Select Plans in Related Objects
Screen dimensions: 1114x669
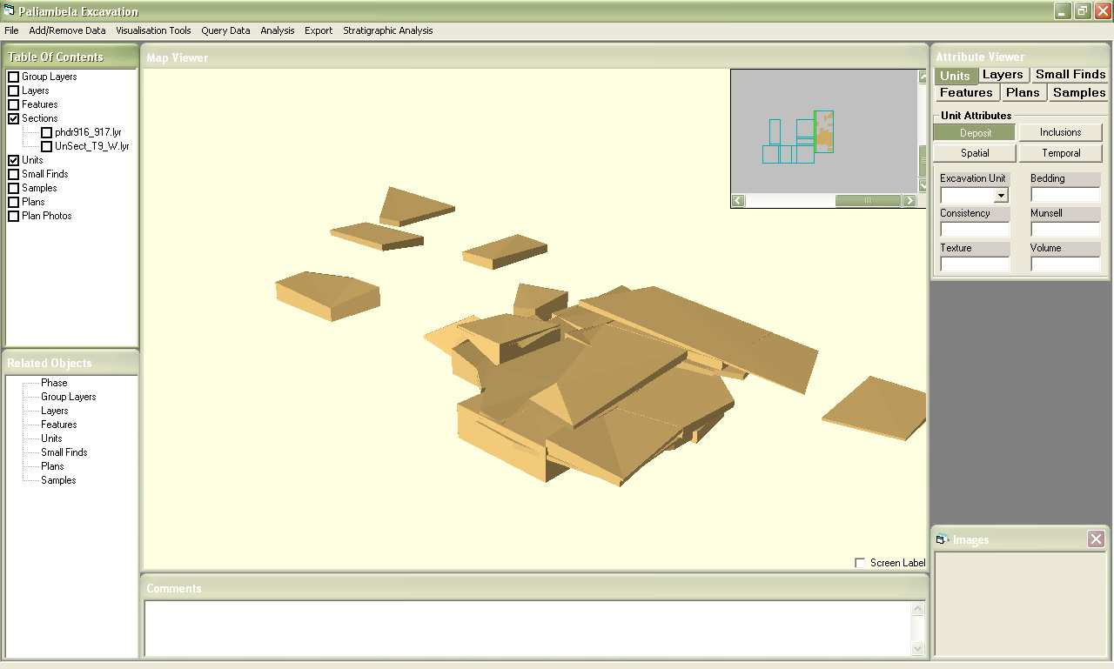coord(52,466)
